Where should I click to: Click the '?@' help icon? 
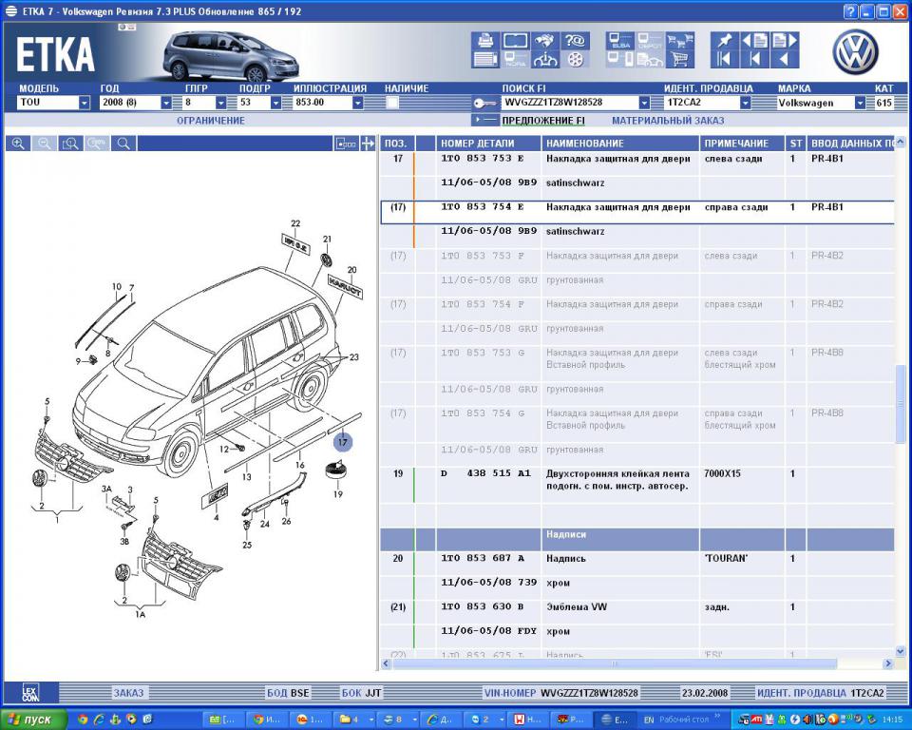(x=575, y=41)
